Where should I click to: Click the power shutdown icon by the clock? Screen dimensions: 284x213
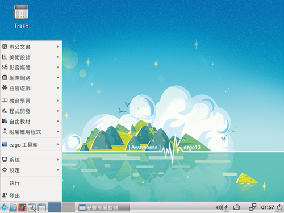point(279,207)
